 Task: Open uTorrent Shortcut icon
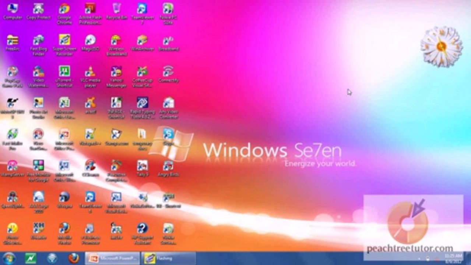click(64, 77)
